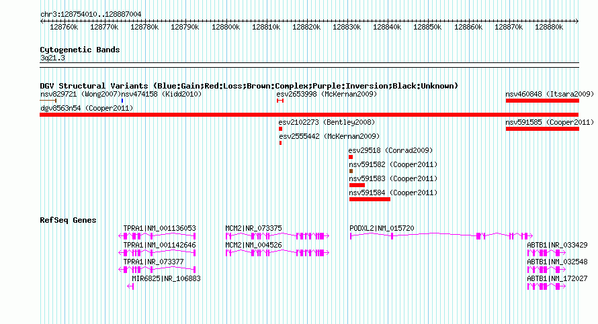Viewport: 598px width, 324px height.
Task: Select the esv29518 (Conrad2009) label
Action: click(390, 150)
